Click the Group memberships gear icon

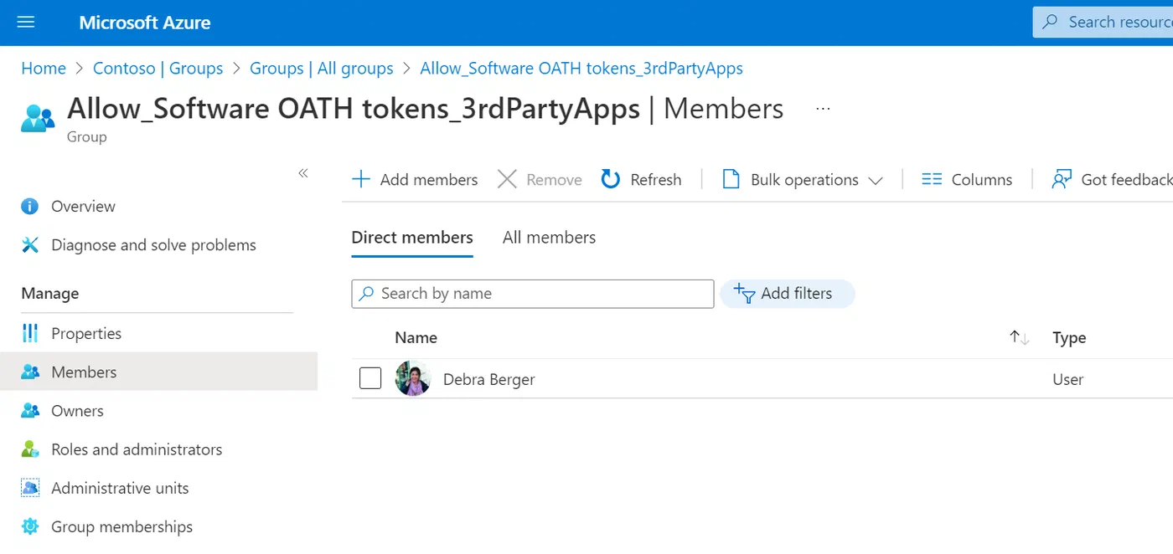point(30,526)
